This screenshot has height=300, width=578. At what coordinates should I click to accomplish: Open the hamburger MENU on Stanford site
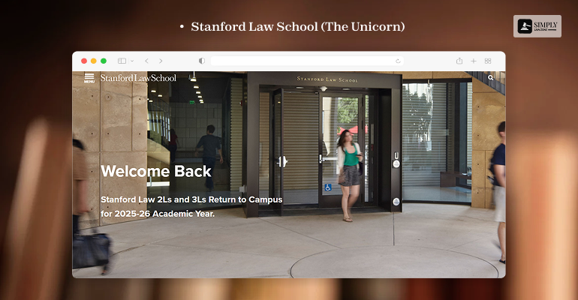pos(89,78)
